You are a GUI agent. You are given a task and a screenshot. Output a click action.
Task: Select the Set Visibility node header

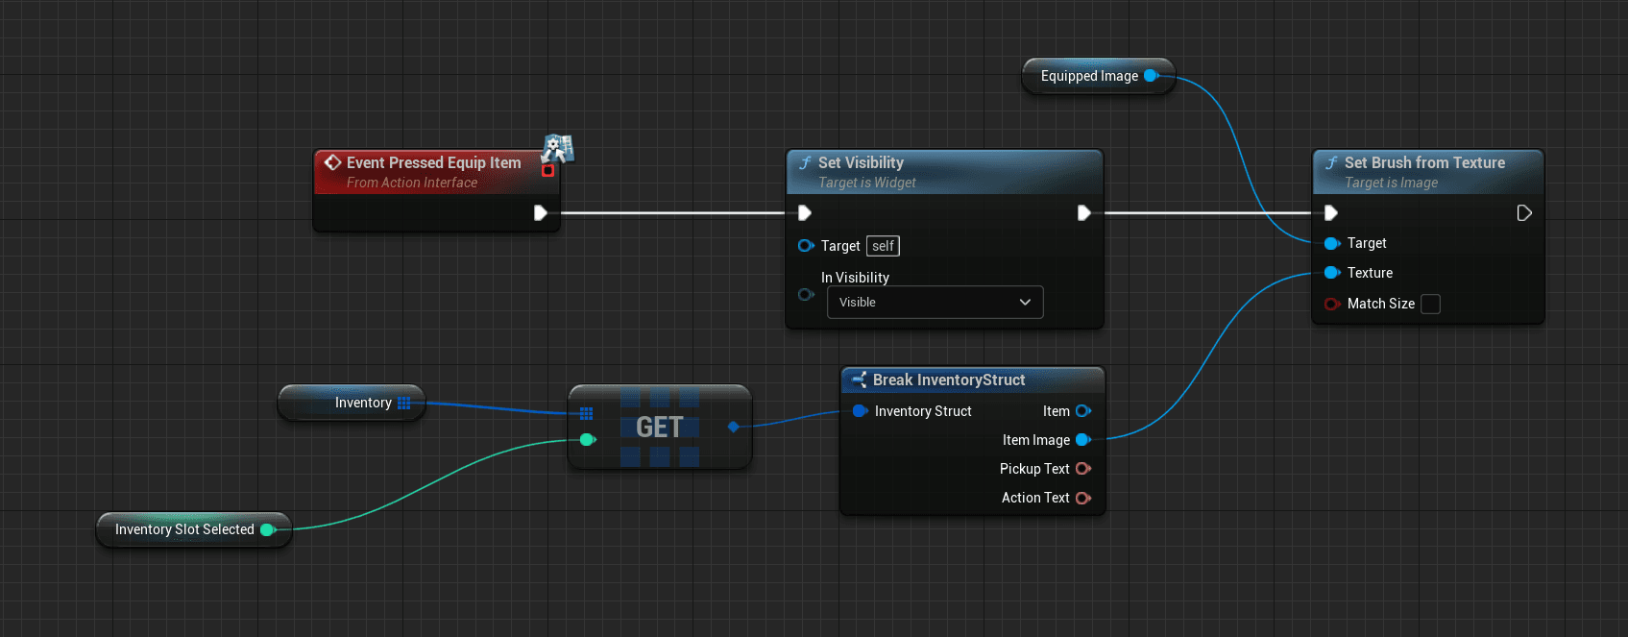(x=944, y=172)
